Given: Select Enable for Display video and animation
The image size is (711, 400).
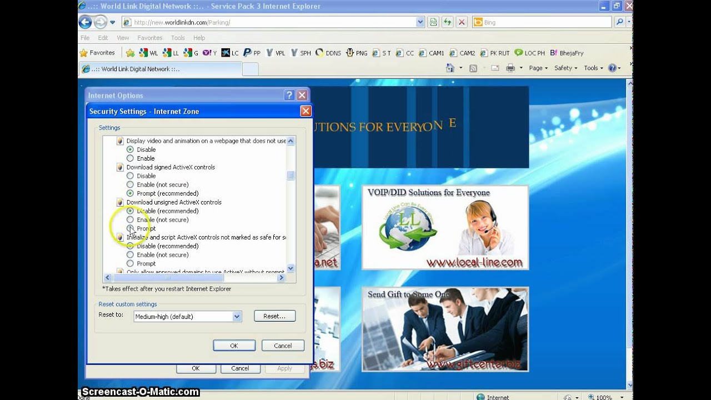Looking at the screenshot, I should (x=130, y=158).
